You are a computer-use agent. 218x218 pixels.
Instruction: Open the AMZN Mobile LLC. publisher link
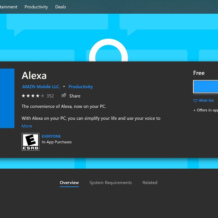(41, 87)
